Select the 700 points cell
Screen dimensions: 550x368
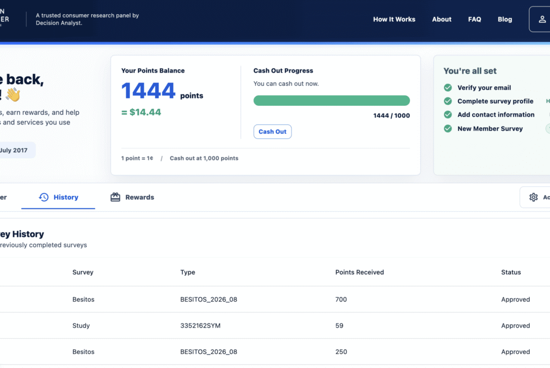(x=341, y=299)
